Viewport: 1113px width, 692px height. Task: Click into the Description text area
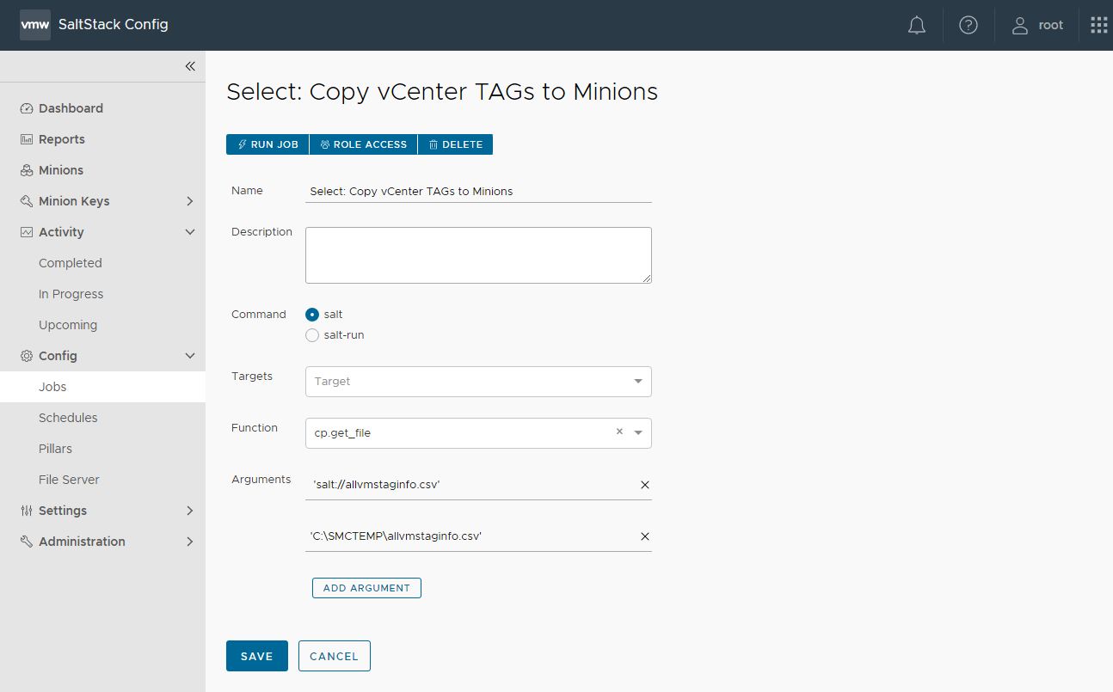[x=478, y=254]
